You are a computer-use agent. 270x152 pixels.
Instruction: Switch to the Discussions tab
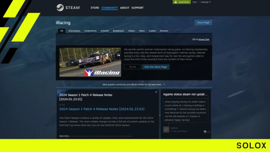coord(74,31)
